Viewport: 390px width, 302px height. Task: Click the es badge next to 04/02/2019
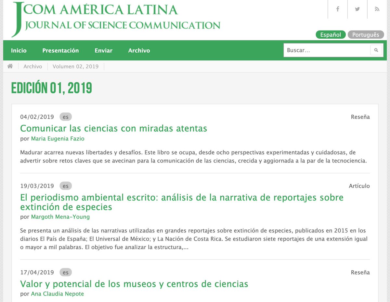coord(66,117)
